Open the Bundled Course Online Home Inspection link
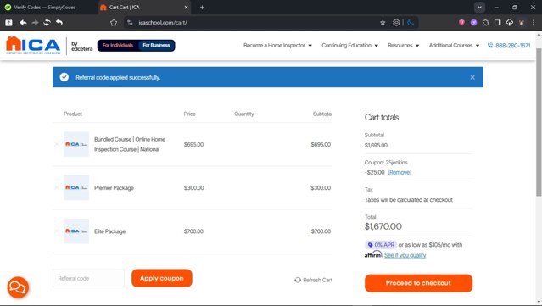Screen dimensions: 542x306 click(130, 144)
